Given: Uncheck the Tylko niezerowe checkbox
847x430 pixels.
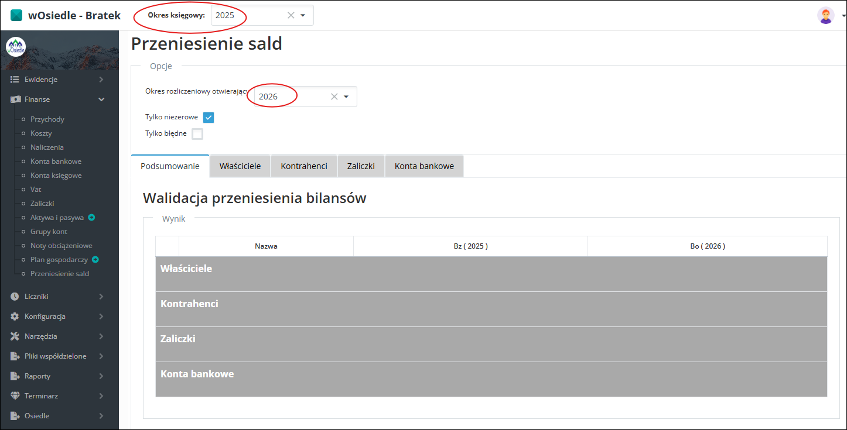Looking at the screenshot, I should (208, 117).
